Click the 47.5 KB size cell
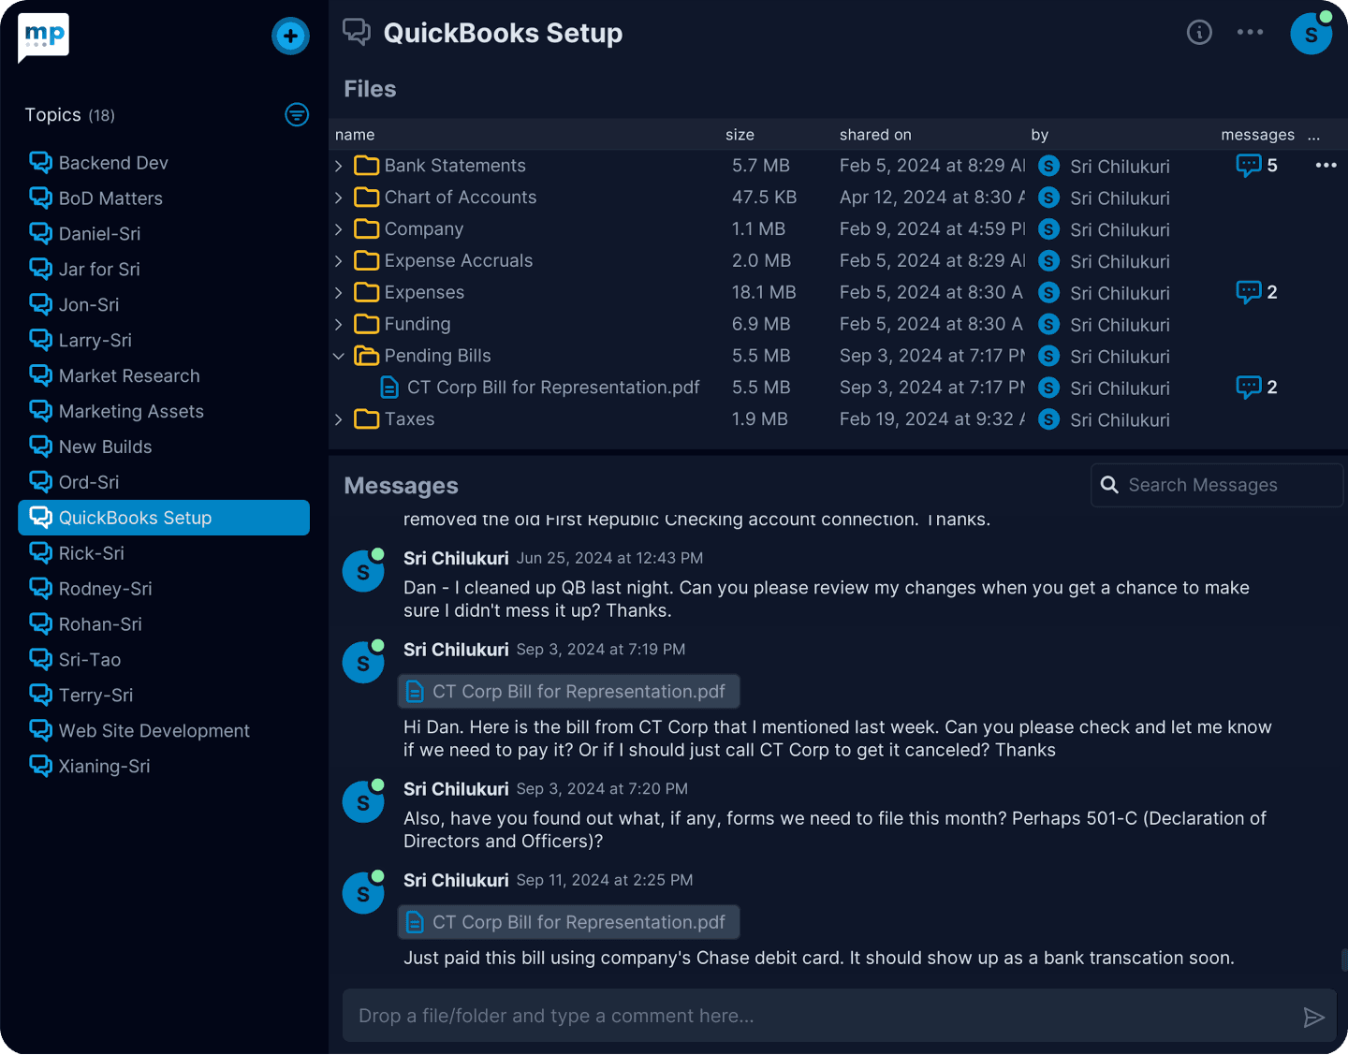The width and height of the screenshot is (1348, 1055). [x=764, y=198]
